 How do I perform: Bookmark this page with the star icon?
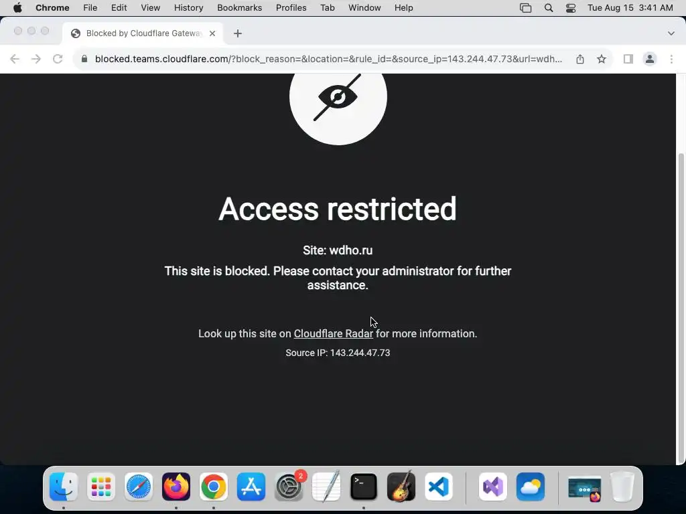pos(602,59)
